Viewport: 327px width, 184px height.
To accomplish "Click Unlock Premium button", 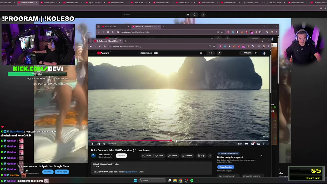I will pyautogui.click(x=226, y=167).
